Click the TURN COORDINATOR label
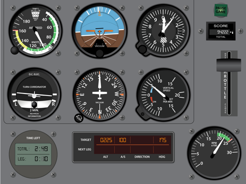Image resolution: width=246 pixels, height=184 pixels. 34,87
